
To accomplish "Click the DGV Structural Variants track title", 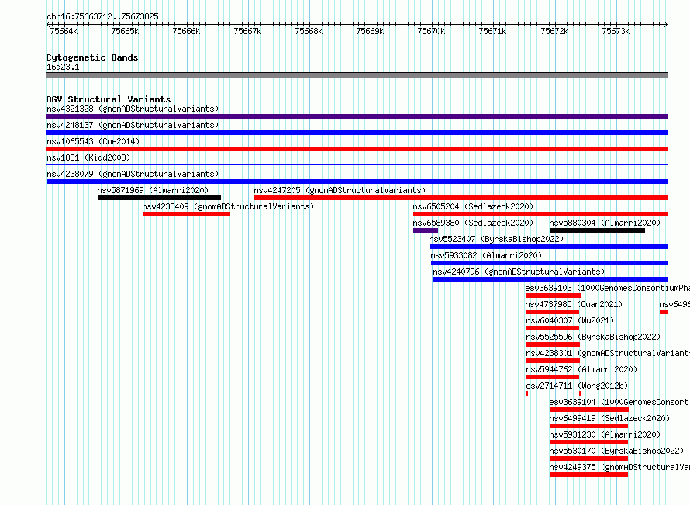I will point(109,99).
